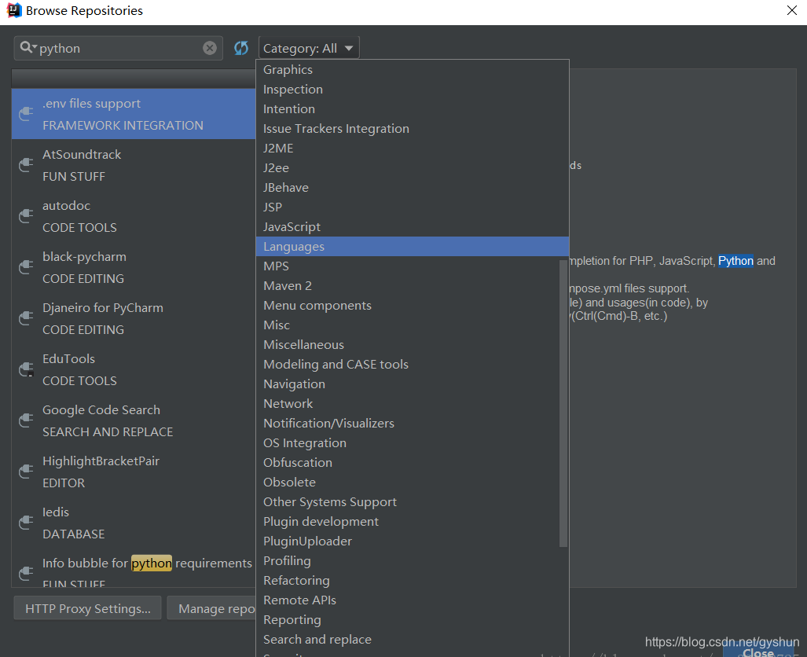This screenshot has height=657, width=807.
Task: Click the plugin icon beside Google Code Search
Action: (24, 420)
